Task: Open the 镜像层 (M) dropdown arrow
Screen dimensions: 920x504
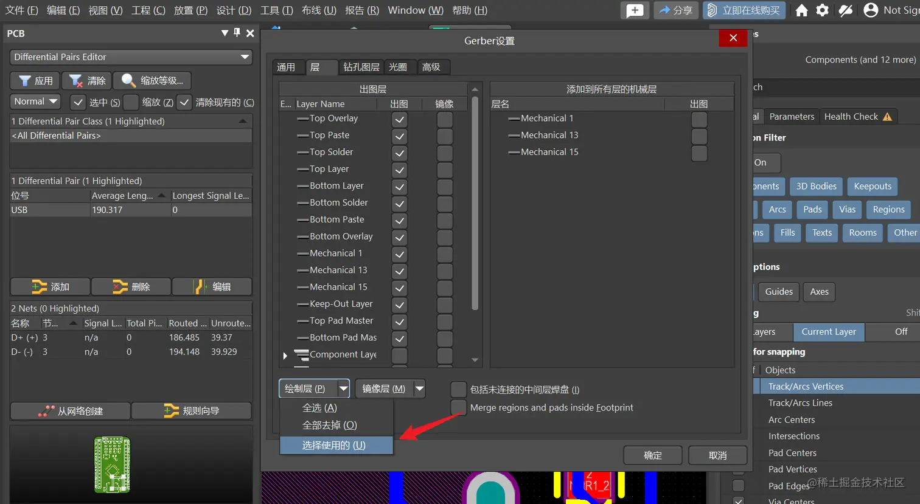Action: point(419,388)
